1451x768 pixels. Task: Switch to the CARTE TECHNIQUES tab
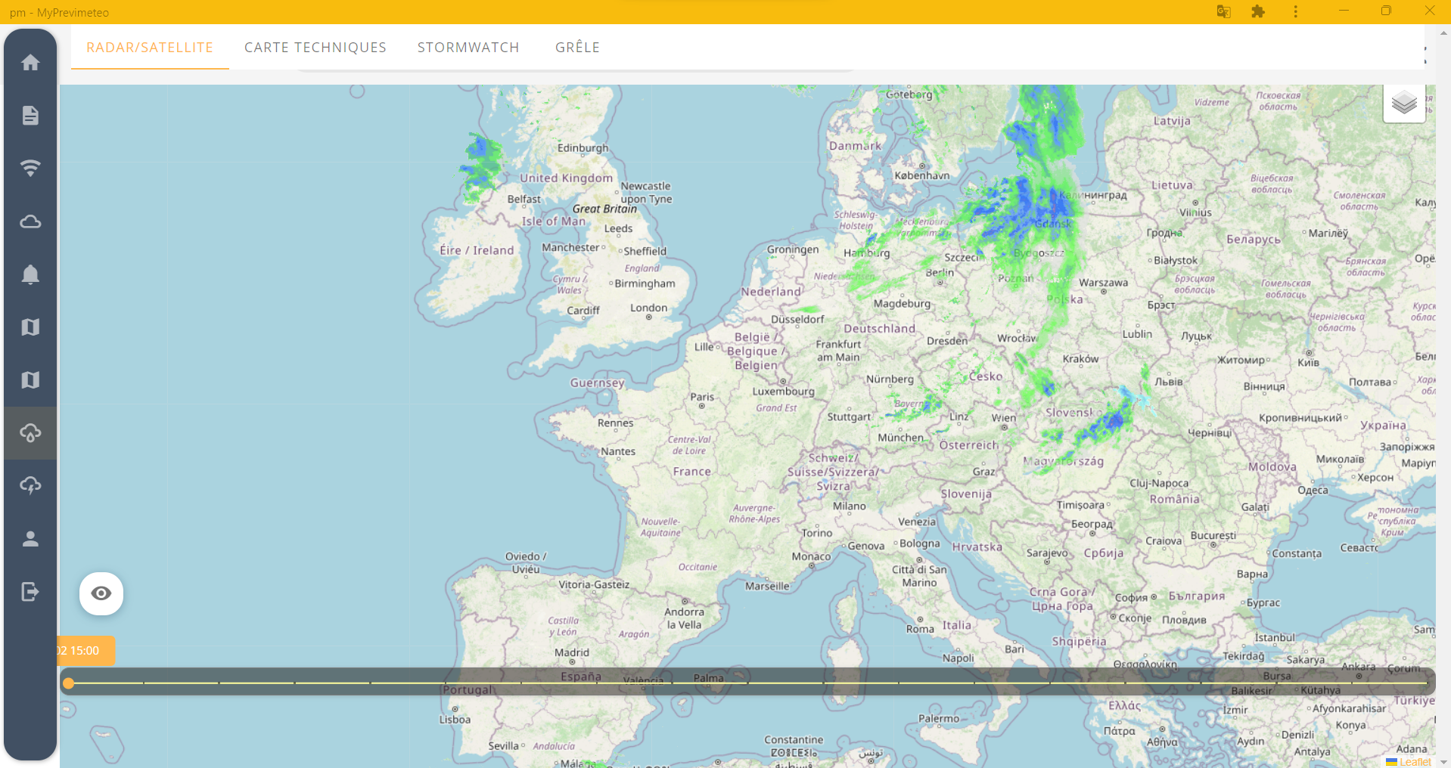pos(315,48)
